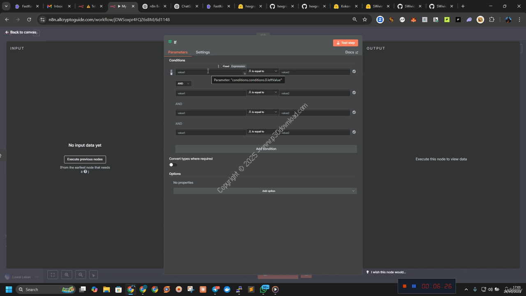Expand the tab search dropdown arrow

tap(6, 6)
